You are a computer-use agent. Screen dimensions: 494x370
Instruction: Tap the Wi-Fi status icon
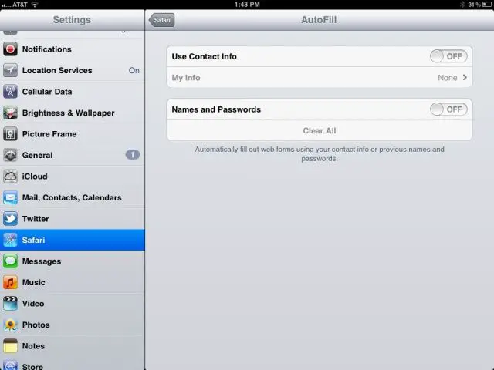coord(35,5)
